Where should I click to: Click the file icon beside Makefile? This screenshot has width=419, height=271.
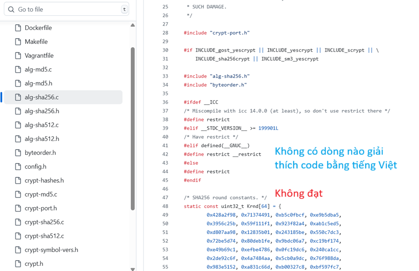pos(18,42)
